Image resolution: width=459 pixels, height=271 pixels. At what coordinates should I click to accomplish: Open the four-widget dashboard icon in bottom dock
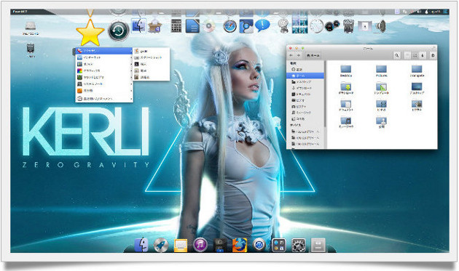coord(278,245)
